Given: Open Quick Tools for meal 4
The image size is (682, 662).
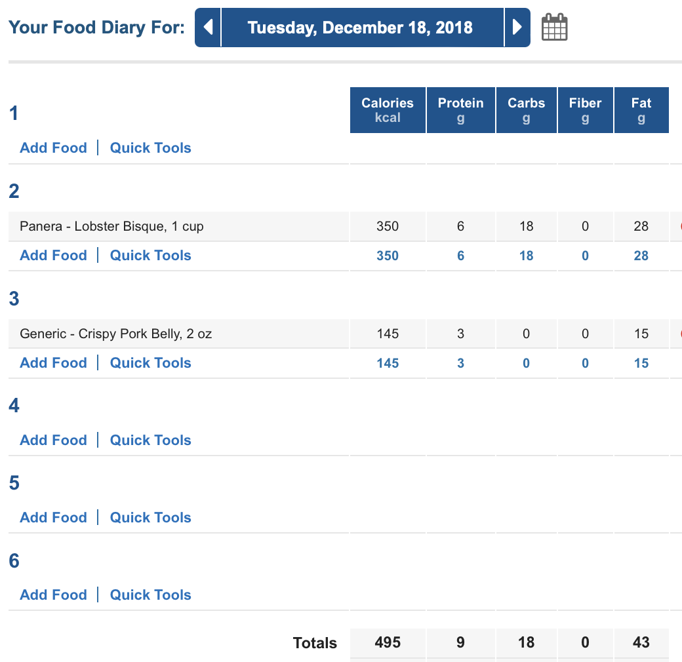Looking at the screenshot, I should [150, 440].
